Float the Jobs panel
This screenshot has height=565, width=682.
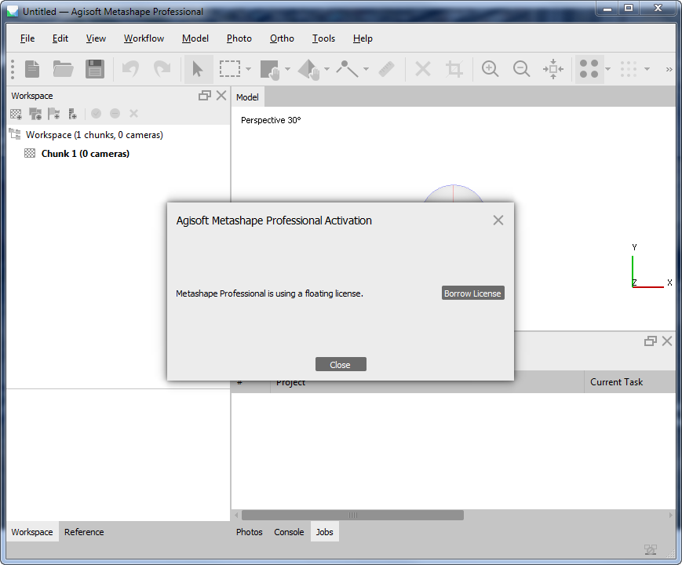point(651,341)
